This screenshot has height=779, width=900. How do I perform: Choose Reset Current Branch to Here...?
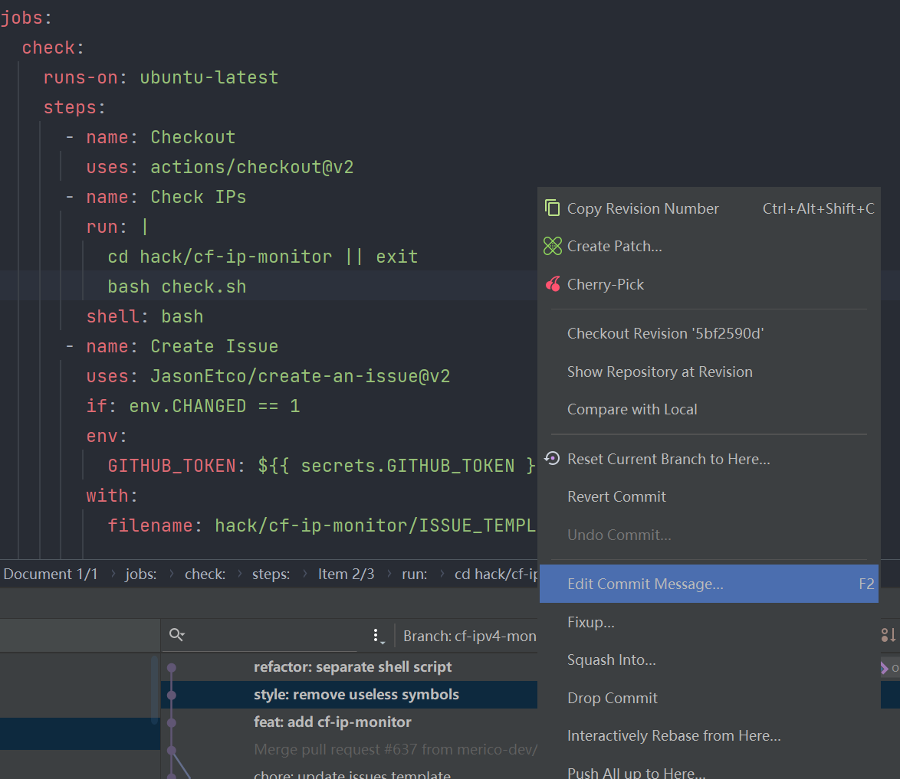(x=709, y=459)
